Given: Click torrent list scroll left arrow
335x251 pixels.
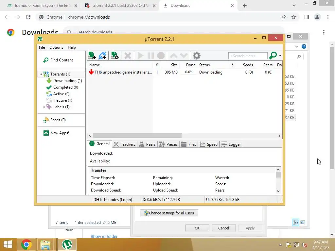Looking at the screenshot, I should click(90, 136).
